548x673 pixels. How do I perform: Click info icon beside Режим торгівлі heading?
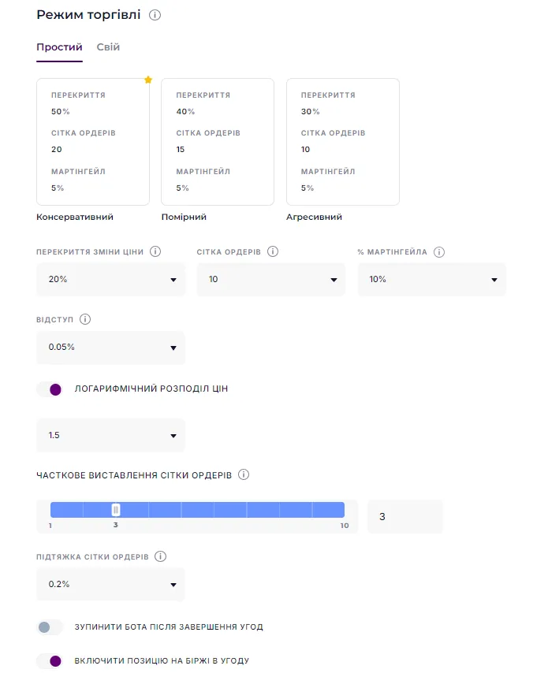155,15
